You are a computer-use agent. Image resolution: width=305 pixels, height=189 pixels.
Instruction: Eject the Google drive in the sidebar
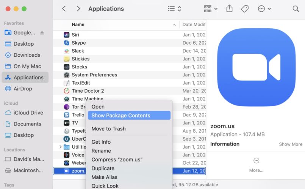(x=42, y=33)
